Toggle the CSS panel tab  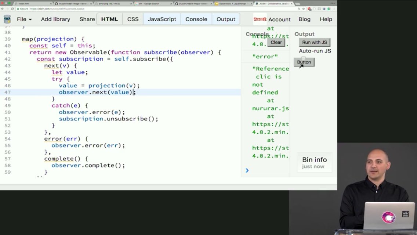[133, 19]
